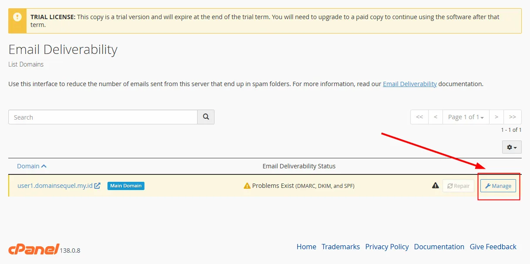Click the Manage button
This screenshot has width=530, height=264.
click(x=498, y=186)
